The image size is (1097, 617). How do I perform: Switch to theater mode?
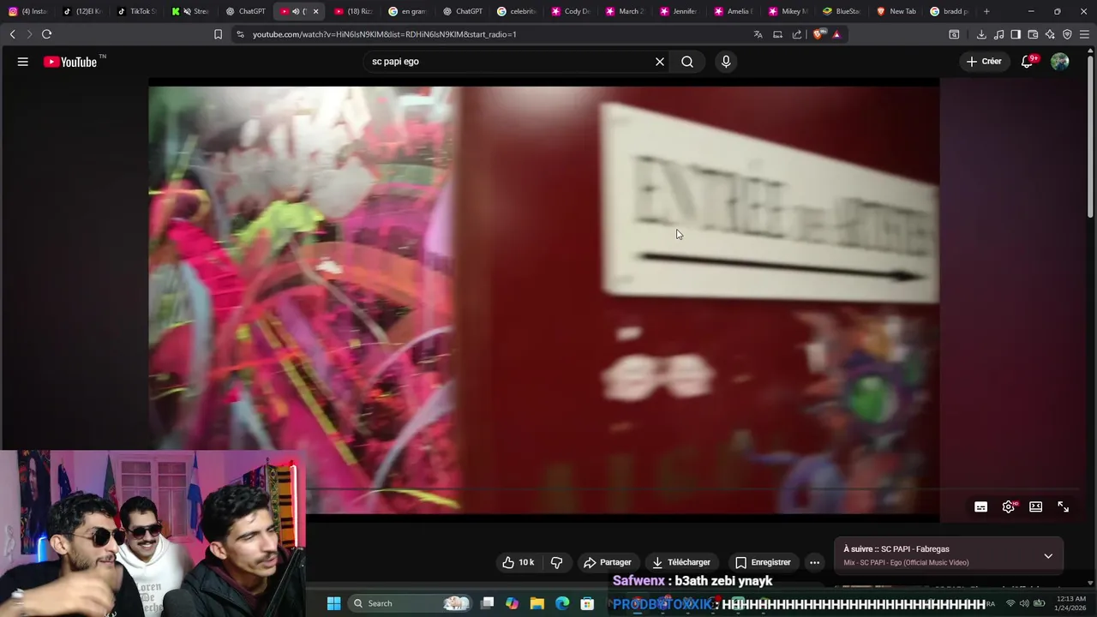(1036, 507)
